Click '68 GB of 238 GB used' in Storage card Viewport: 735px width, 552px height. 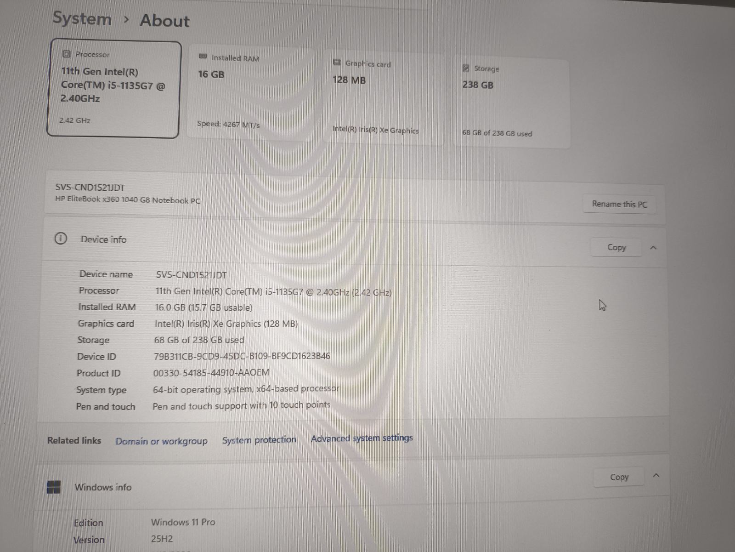(x=497, y=133)
